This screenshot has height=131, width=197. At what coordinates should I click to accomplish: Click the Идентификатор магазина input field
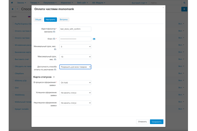point(75,29)
